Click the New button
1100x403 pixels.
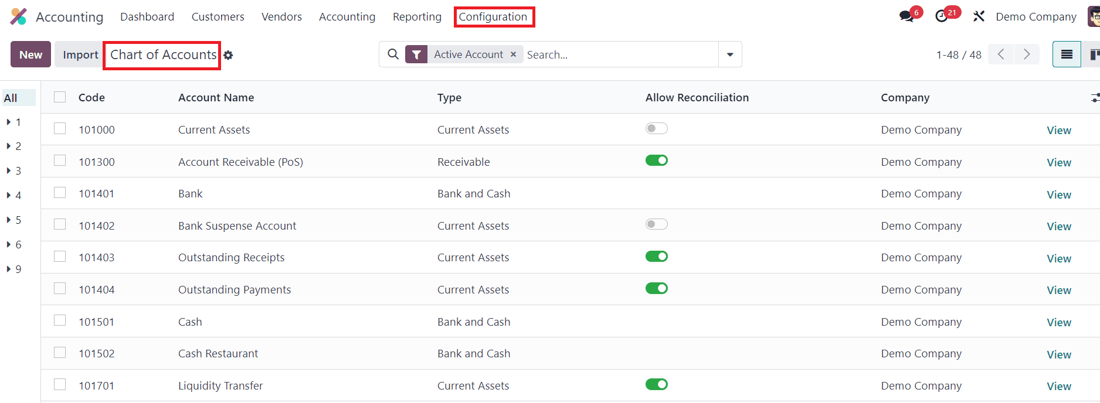coord(30,54)
